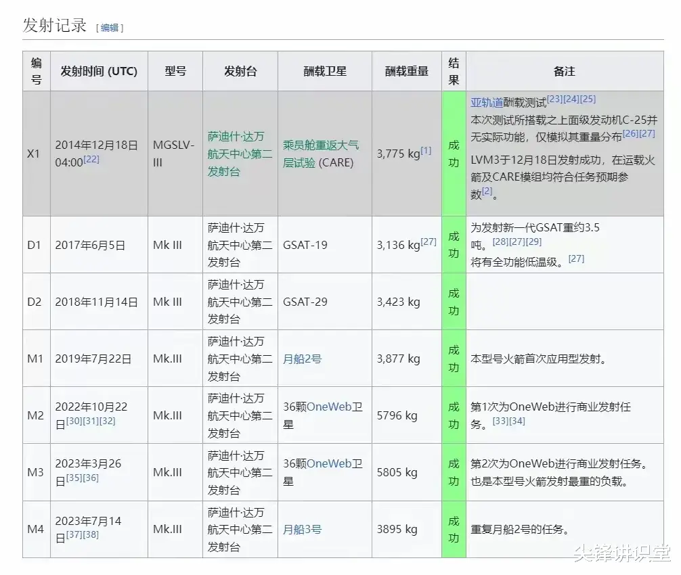Open citation [33] in M2 remarks
681x575 pixels.
(500, 421)
